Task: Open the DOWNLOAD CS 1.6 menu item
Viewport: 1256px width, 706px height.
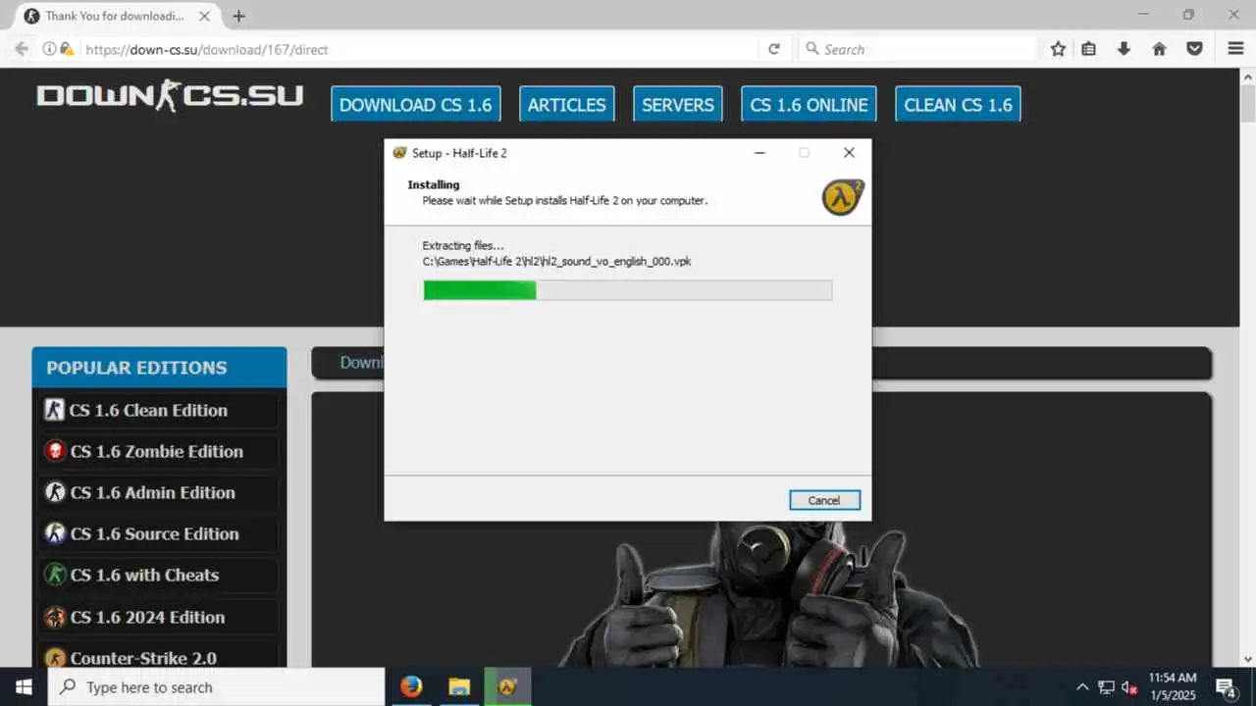Action: 415,105
